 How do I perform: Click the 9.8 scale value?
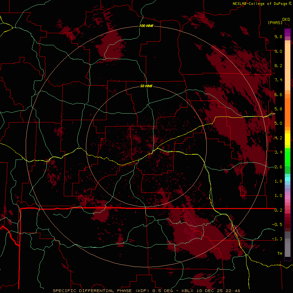pos(278,36)
